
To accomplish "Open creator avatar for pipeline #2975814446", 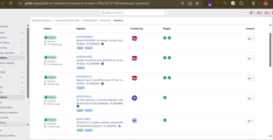I will tap(134, 58).
